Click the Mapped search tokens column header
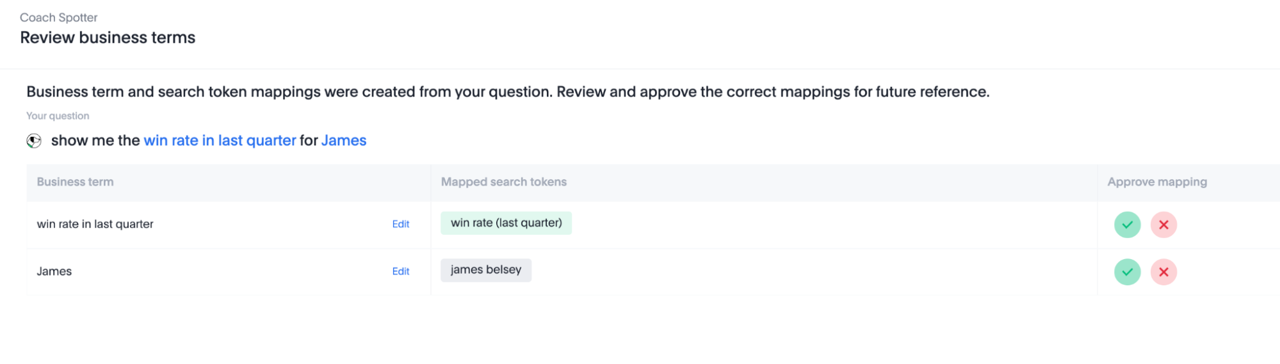Viewport: 1280px width, 364px height. tap(503, 182)
